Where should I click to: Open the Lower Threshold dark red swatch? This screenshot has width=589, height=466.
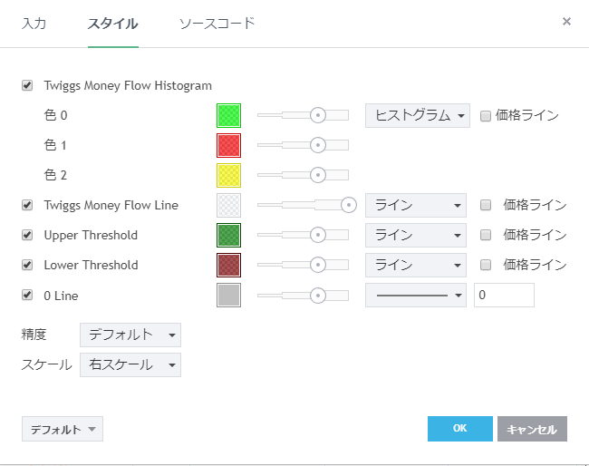(228, 265)
